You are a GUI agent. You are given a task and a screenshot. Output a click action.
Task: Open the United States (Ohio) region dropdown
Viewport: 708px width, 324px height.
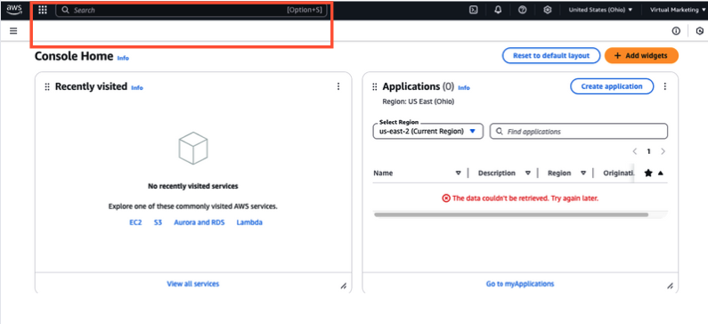coord(600,10)
